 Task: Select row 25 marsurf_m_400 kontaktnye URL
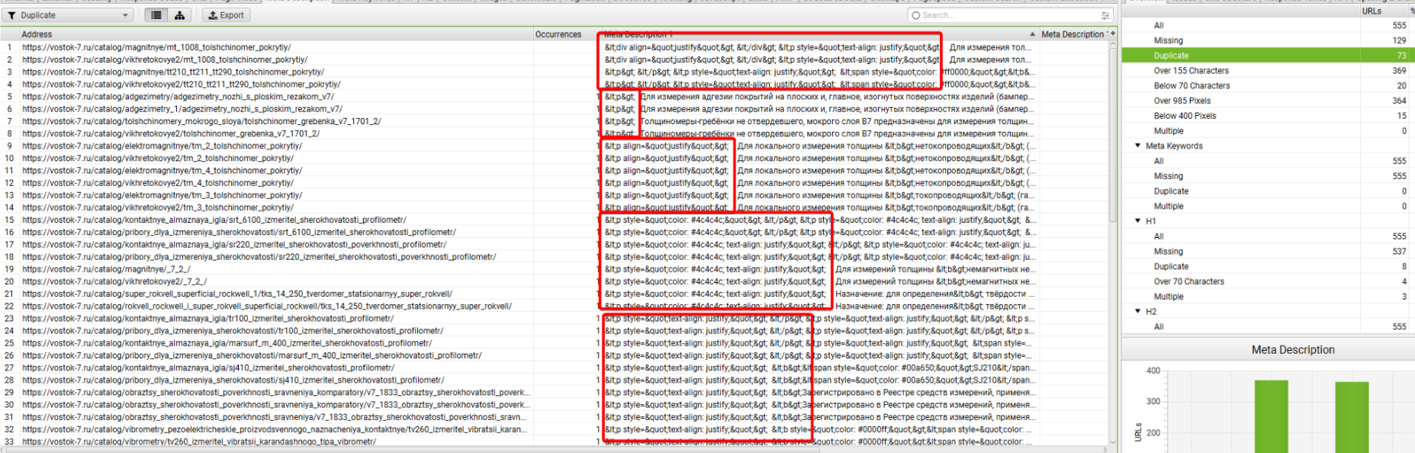click(x=227, y=343)
